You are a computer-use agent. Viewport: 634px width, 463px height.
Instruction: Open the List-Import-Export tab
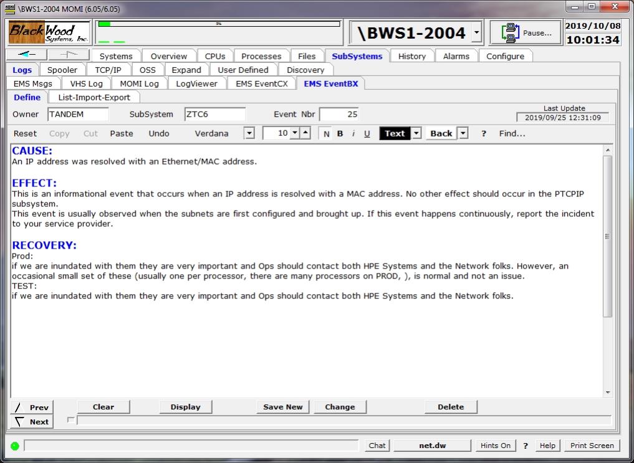pyautogui.click(x=94, y=97)
